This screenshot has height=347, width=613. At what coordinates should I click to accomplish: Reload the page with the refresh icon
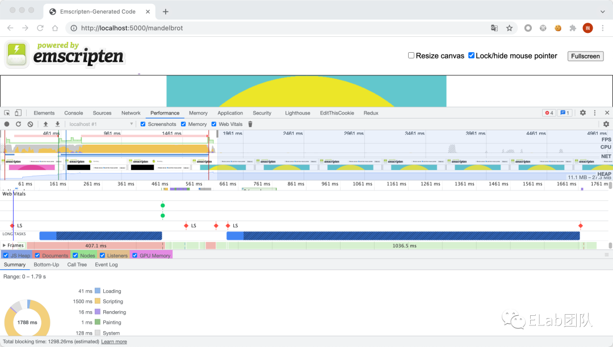(40, 28)
